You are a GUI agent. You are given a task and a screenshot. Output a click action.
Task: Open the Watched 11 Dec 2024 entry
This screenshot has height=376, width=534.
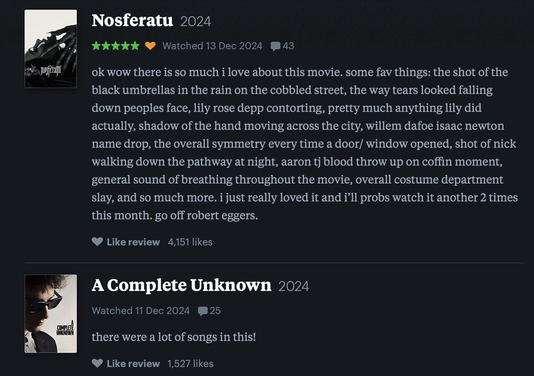141,311
